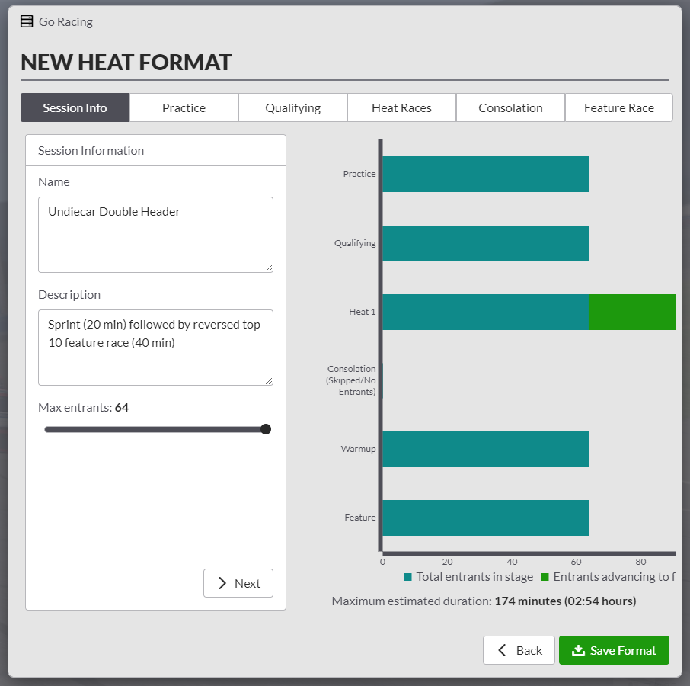Select the Feature bar in the chart
The image size is (690, 686).
pos(485,518)
